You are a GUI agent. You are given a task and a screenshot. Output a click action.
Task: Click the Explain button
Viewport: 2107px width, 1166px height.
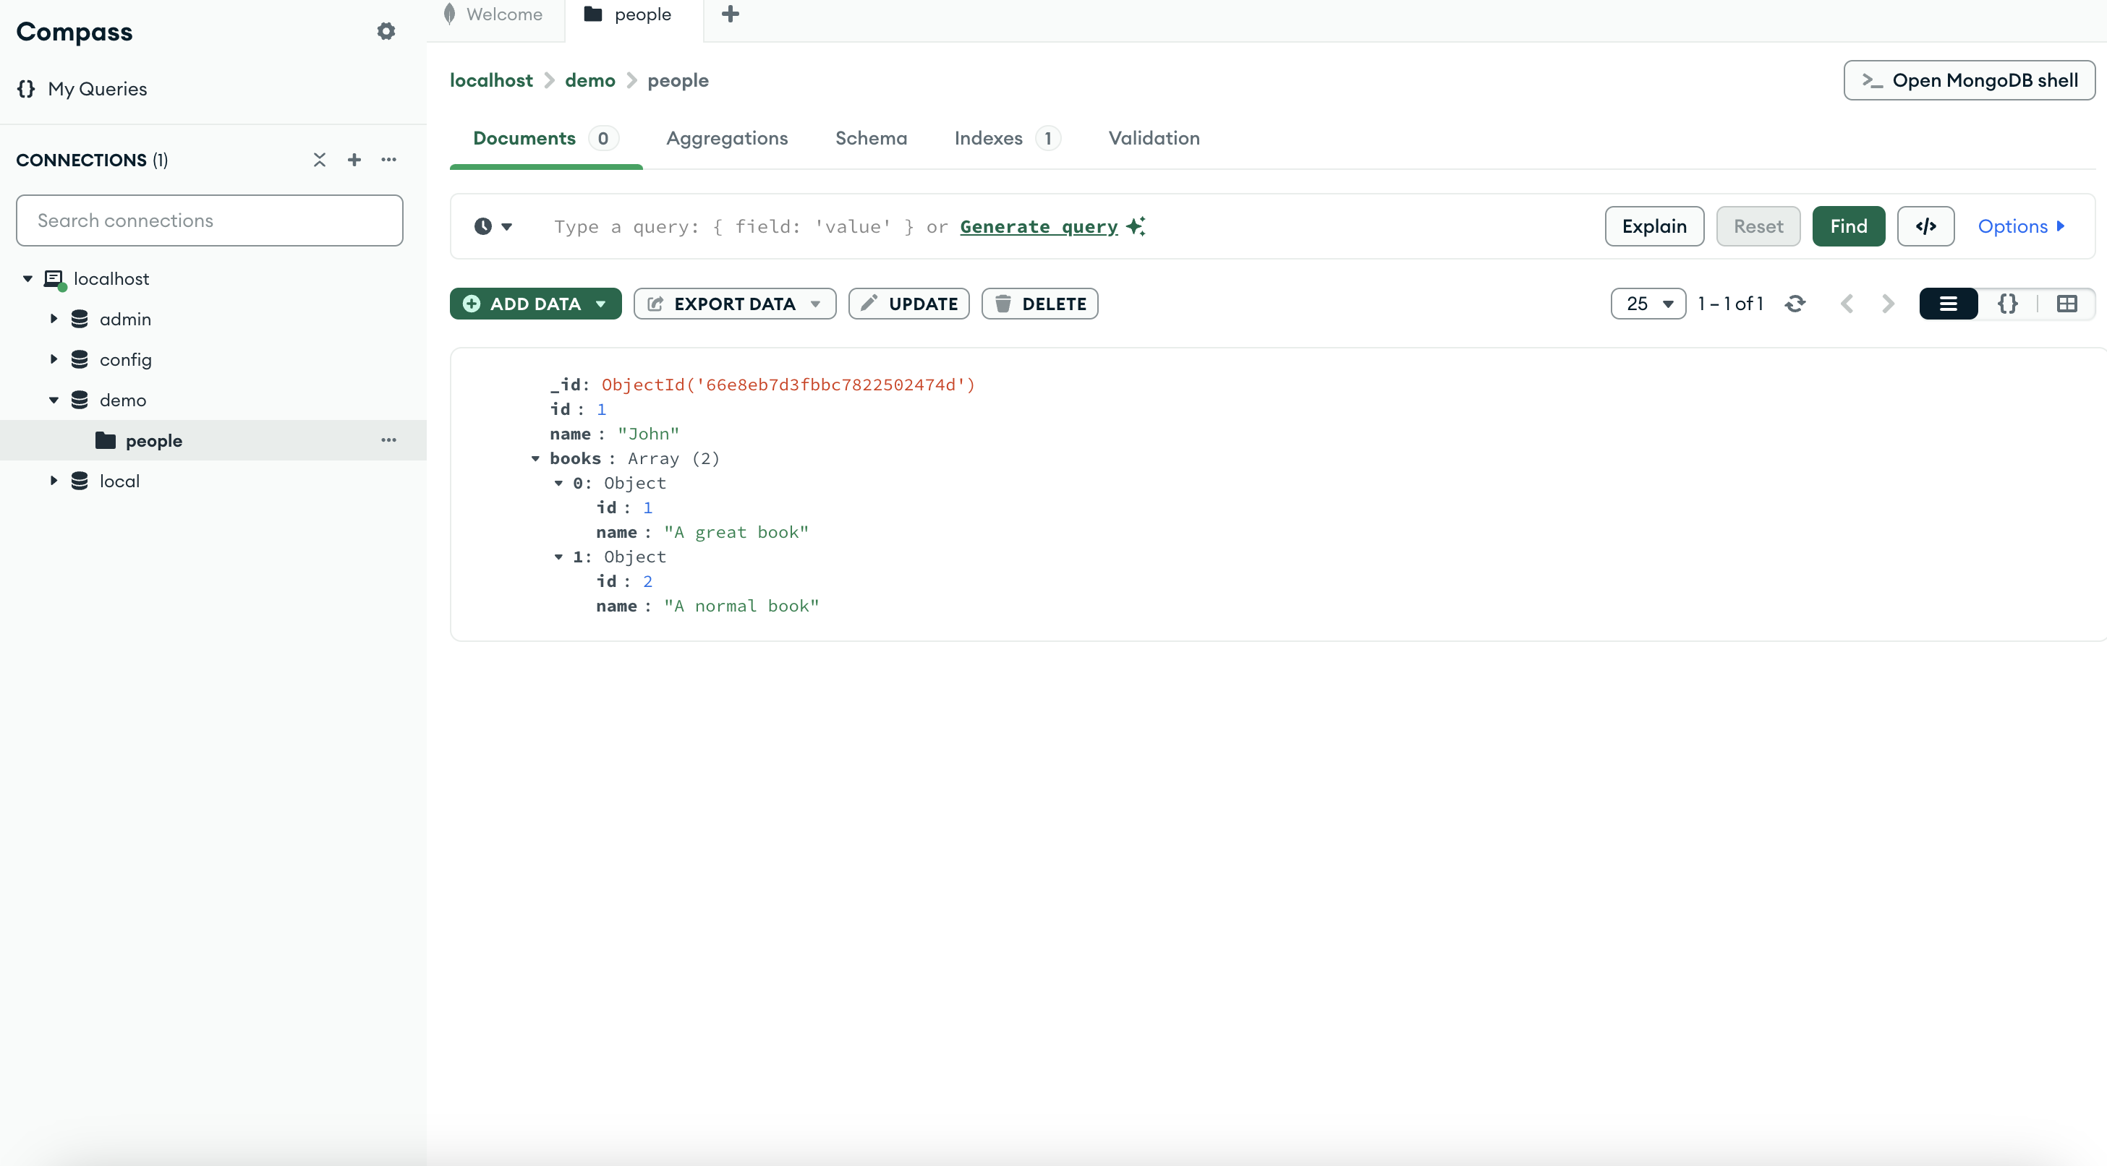(x=1655, y=226)
